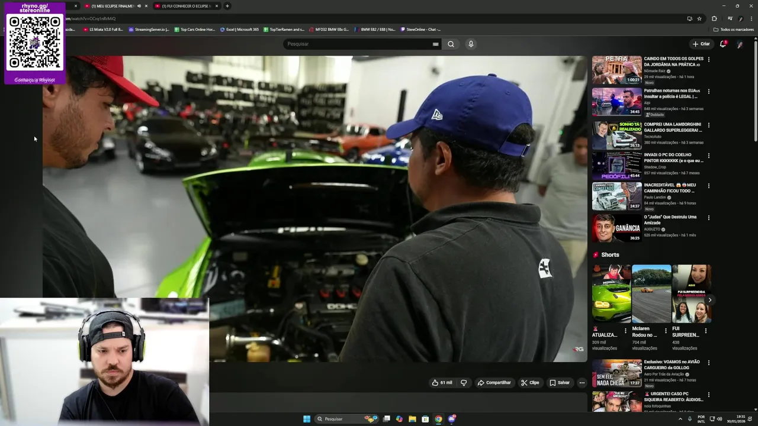758x426 pixels.
Task: Open the CAINDO EM TODOS OS GOLPES video thumbnail
Action: [616, 70]
